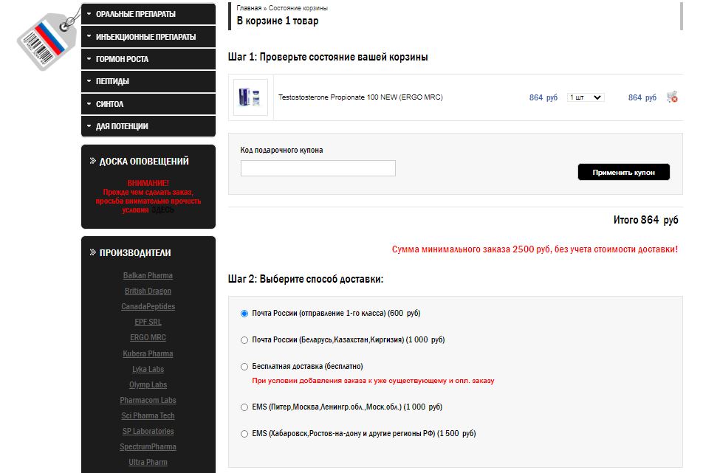The width and height of the screenshot is (717, 473).
Task: Expand the Оральные препараты category
Action: click(x=148, y=14)
